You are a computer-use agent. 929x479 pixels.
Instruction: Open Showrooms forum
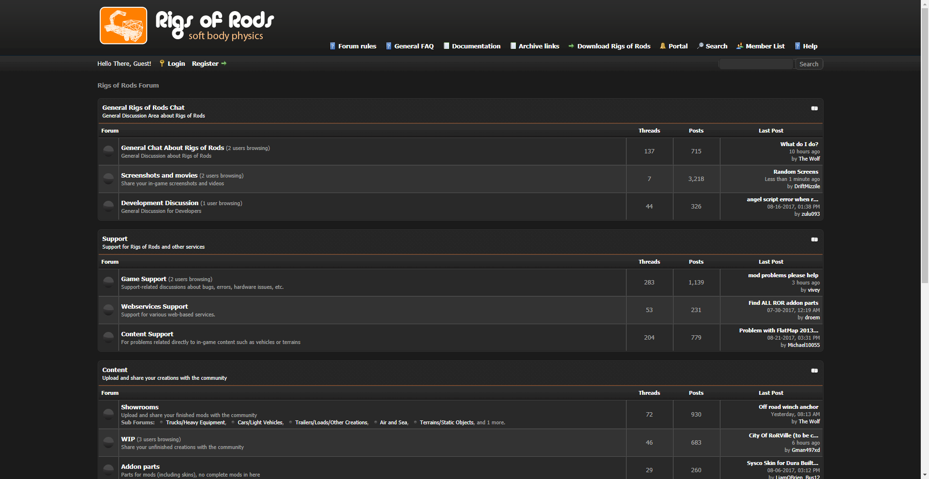click(x=140, y=407)
